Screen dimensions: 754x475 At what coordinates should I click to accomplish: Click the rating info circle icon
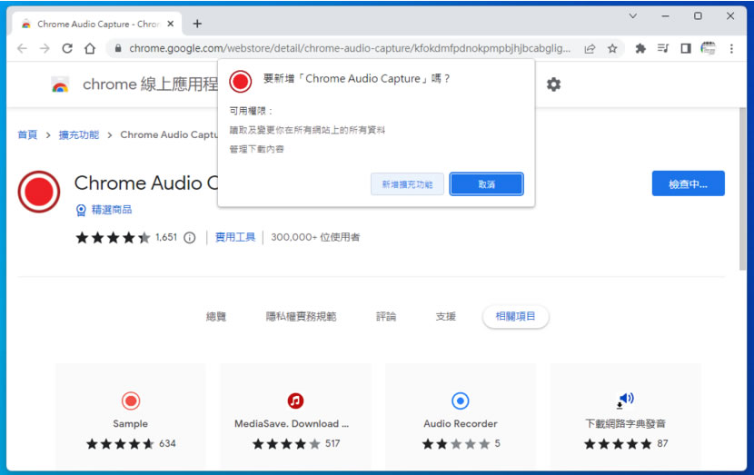pyautogui.click(x=190, y=238)
